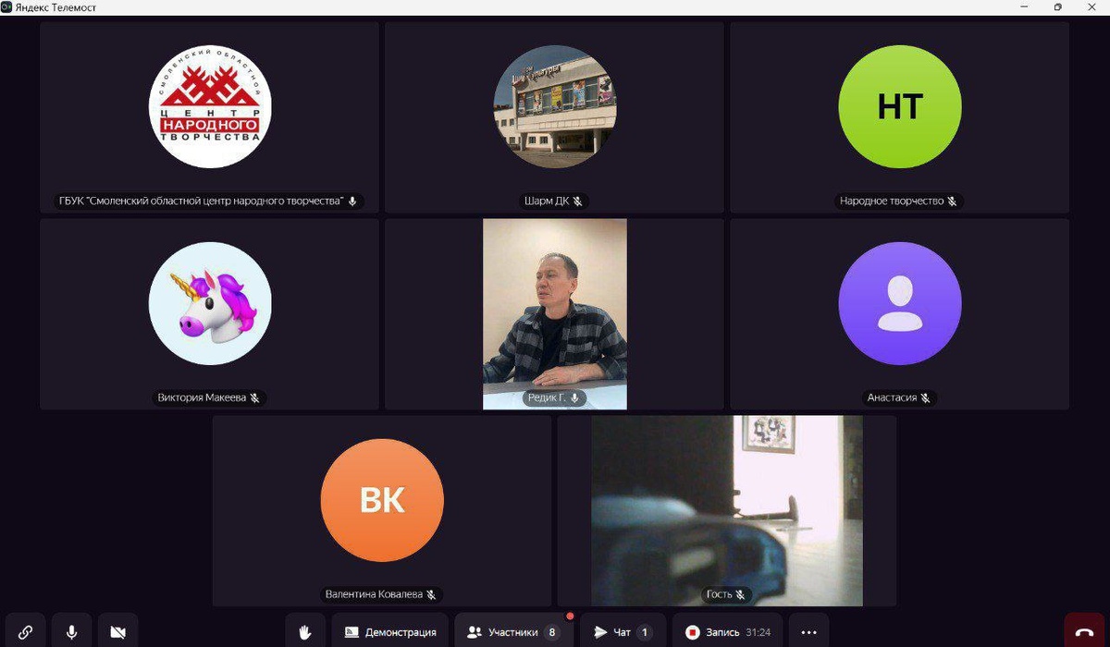Select Анастасия's purple person avatar

899,303
